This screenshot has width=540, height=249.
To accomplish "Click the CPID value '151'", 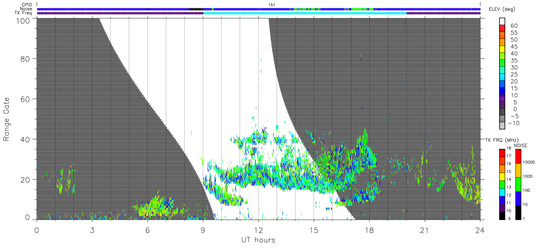I will tap(272, 5).
